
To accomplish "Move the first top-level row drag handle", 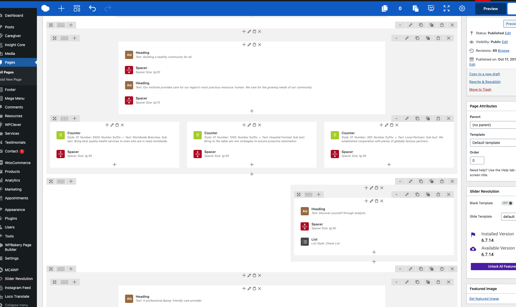I will pos(51,25).
